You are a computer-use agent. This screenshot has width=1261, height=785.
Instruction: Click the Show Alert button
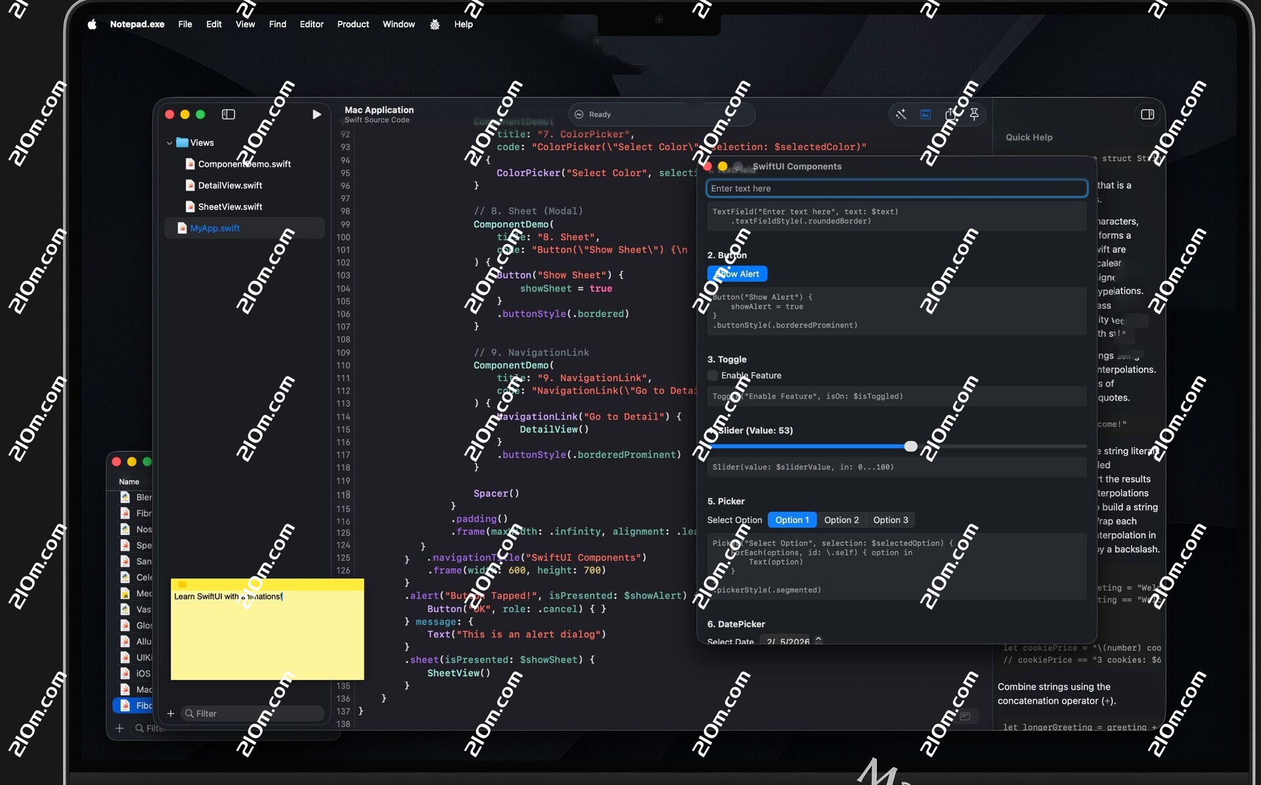[x=737, y=274]
